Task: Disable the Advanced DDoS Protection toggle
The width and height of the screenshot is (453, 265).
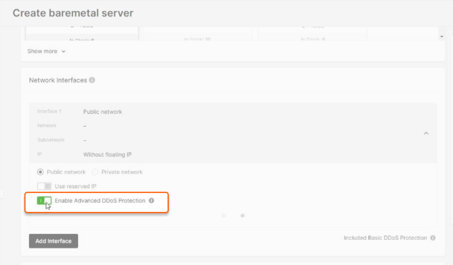Action: (x=44, y=200)
